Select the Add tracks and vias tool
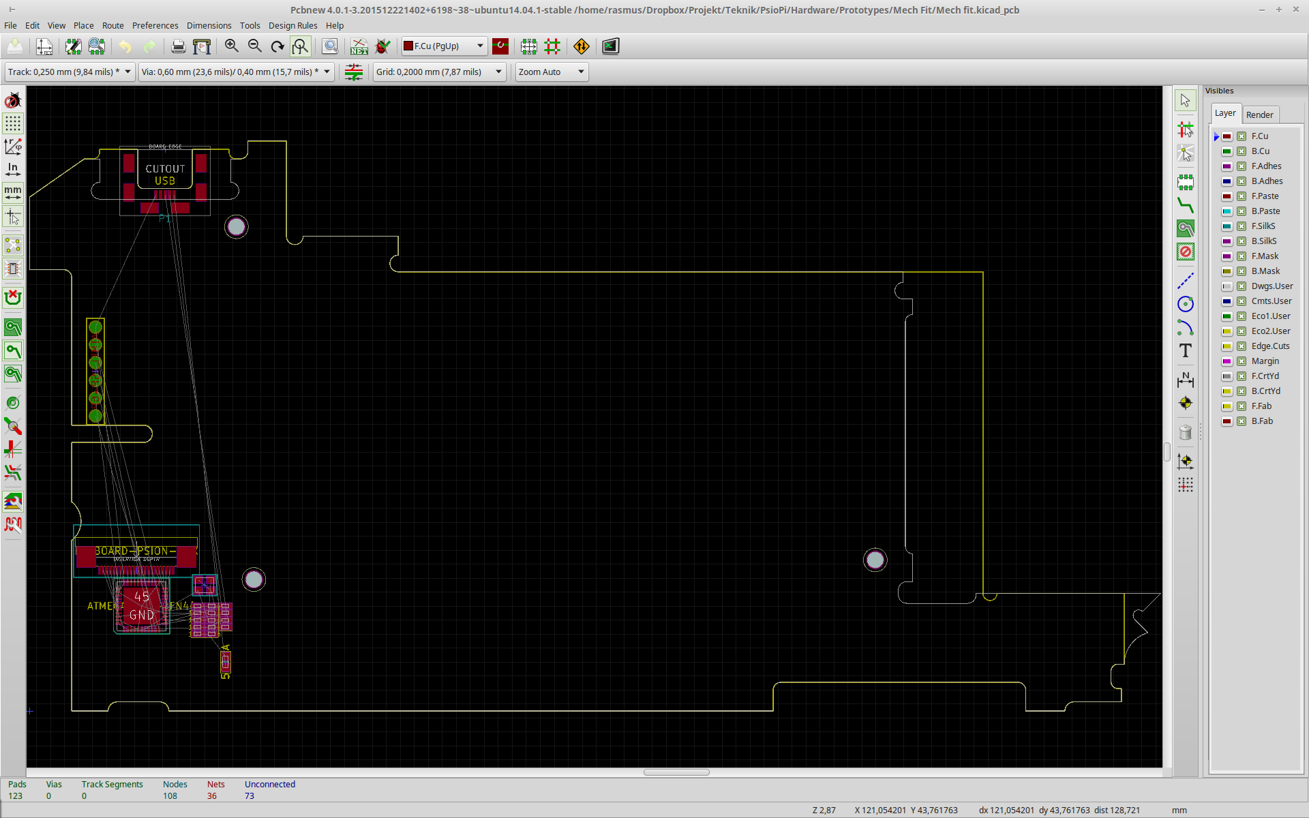 [x=1186, y=206]
